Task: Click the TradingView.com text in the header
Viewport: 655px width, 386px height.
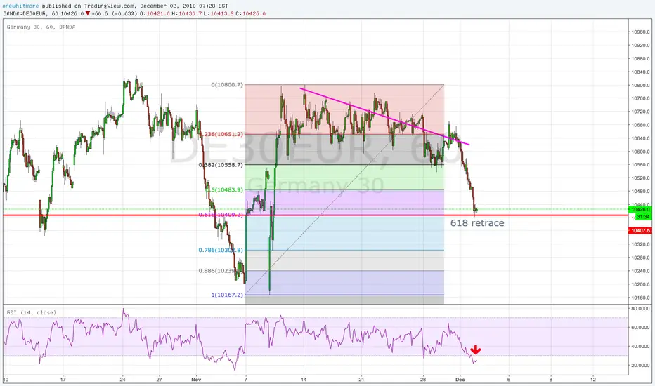Action: (x=110, y=6)
